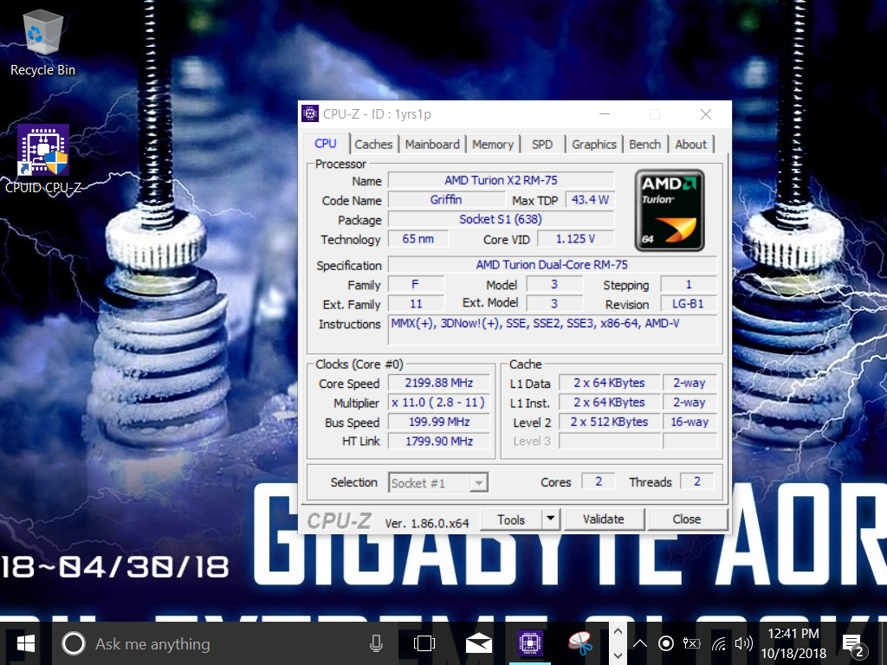Image resolution: width=887 pixels, height=665 pixels.
Task: Click the Instructions list field
Action: point(552,330)
